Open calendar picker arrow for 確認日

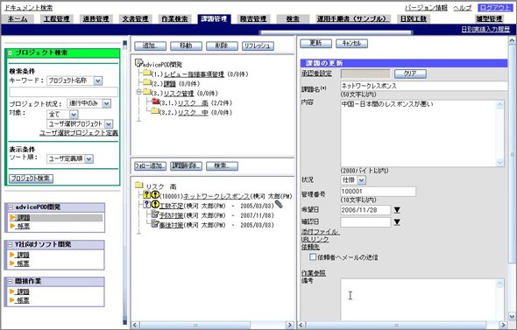[397, 222]
